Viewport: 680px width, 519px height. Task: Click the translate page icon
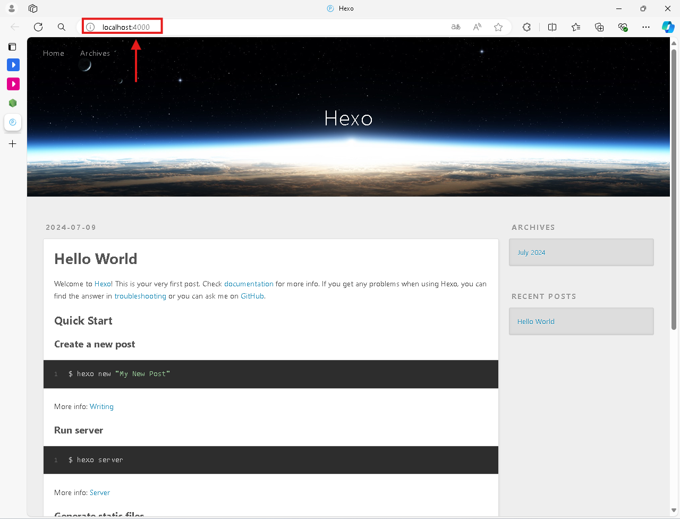pyautogui.click(x=456, y=27)
